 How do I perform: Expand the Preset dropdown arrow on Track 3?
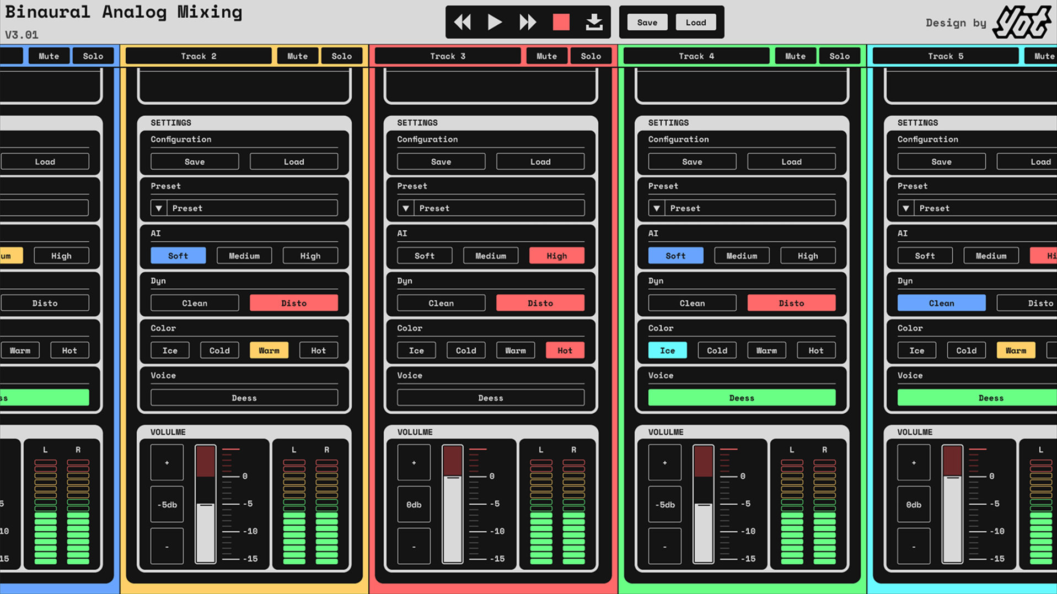[406, 208]
